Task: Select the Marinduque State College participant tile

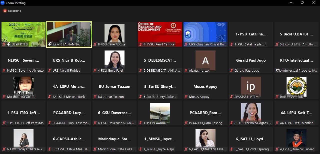Action: click(114, 139)
